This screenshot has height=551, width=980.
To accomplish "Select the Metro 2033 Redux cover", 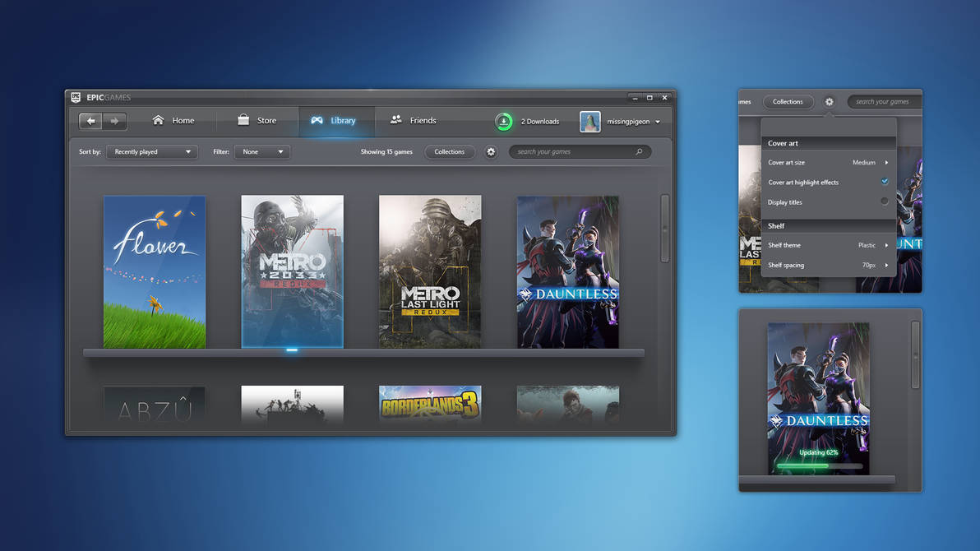I will [293, 271].
